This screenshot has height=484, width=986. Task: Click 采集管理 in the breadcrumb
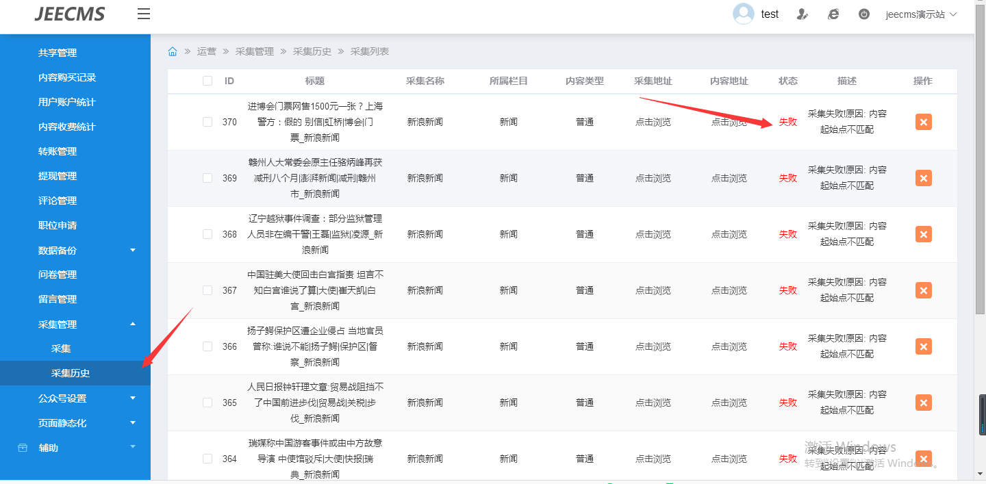click(x=255, y=51)
